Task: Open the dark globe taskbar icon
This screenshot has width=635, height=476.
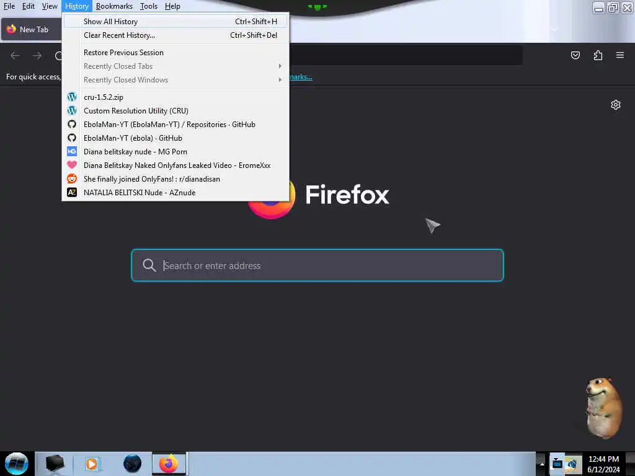Action: (x=132, y=464)
